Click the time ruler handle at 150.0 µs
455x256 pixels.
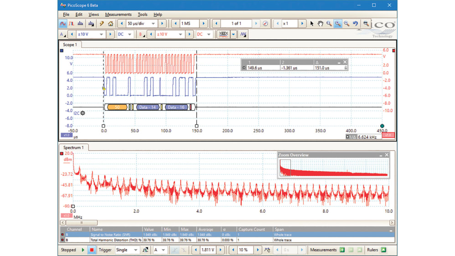point(197,126)
